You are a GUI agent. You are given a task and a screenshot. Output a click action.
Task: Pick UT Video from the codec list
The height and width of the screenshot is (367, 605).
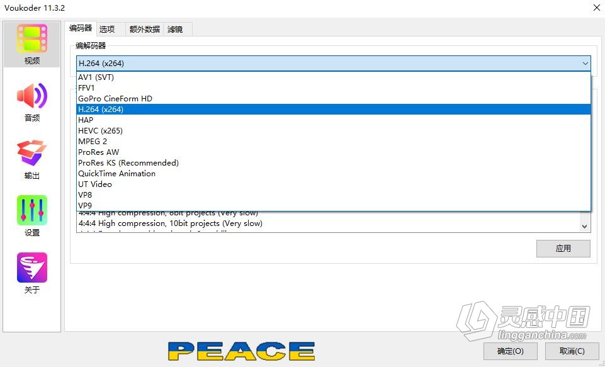pyautogui.click(x=334, y=184)
